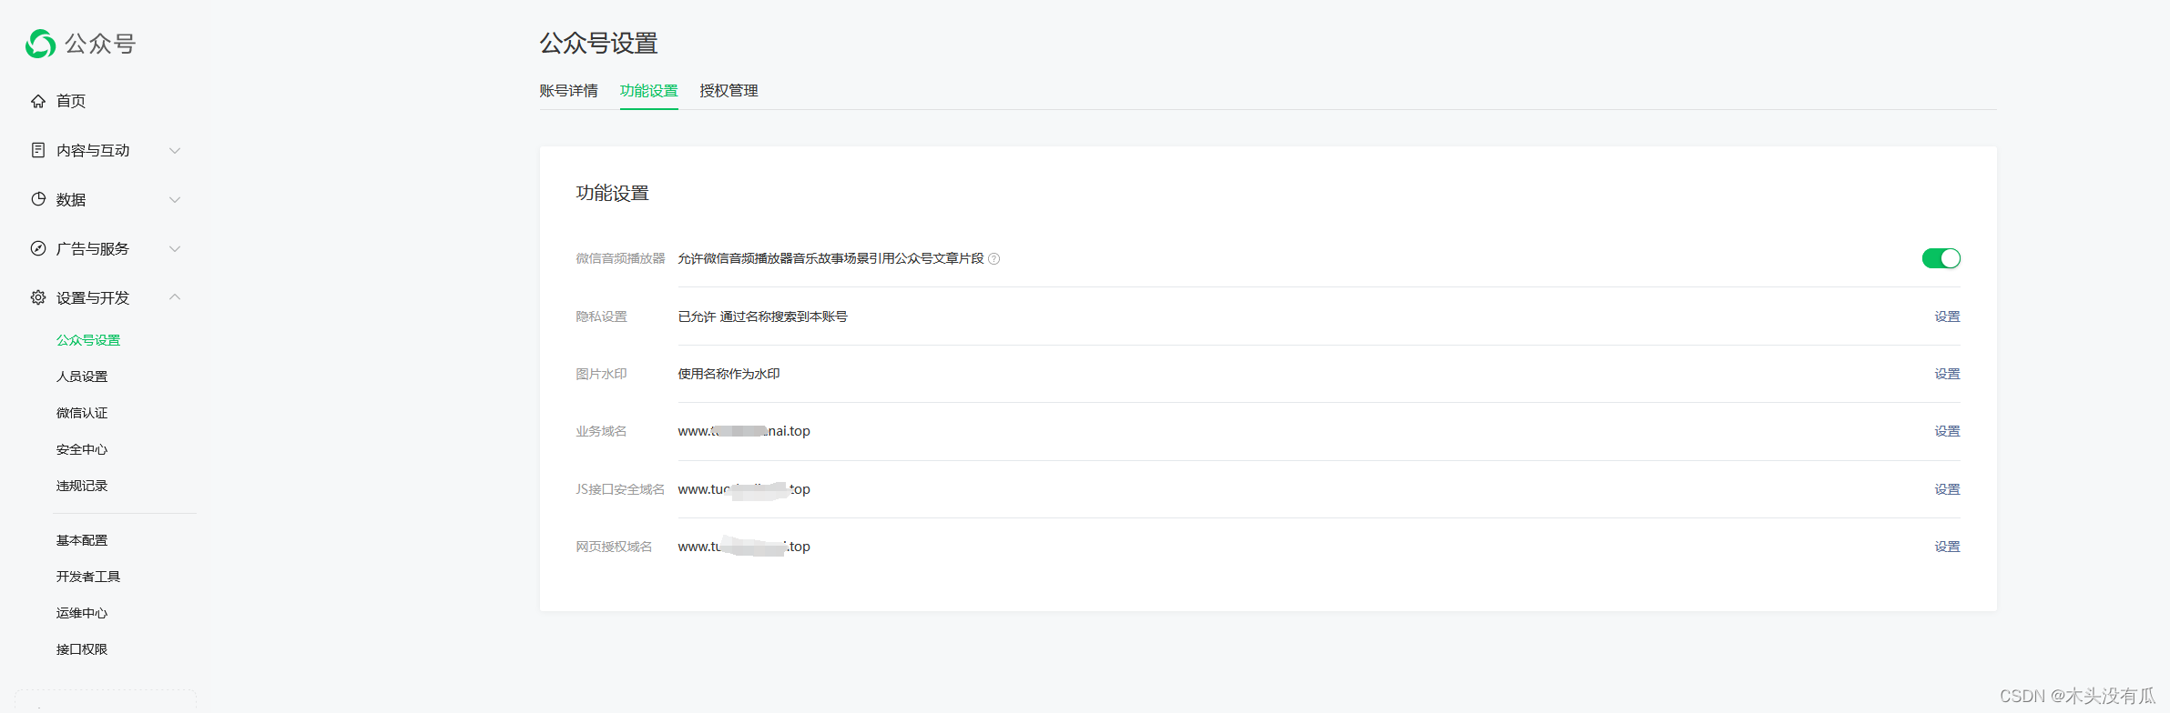Viewport: 2170px width, 713px height.
Task: Collapse the 设置与开发 chevron
Action: [175, 297]
